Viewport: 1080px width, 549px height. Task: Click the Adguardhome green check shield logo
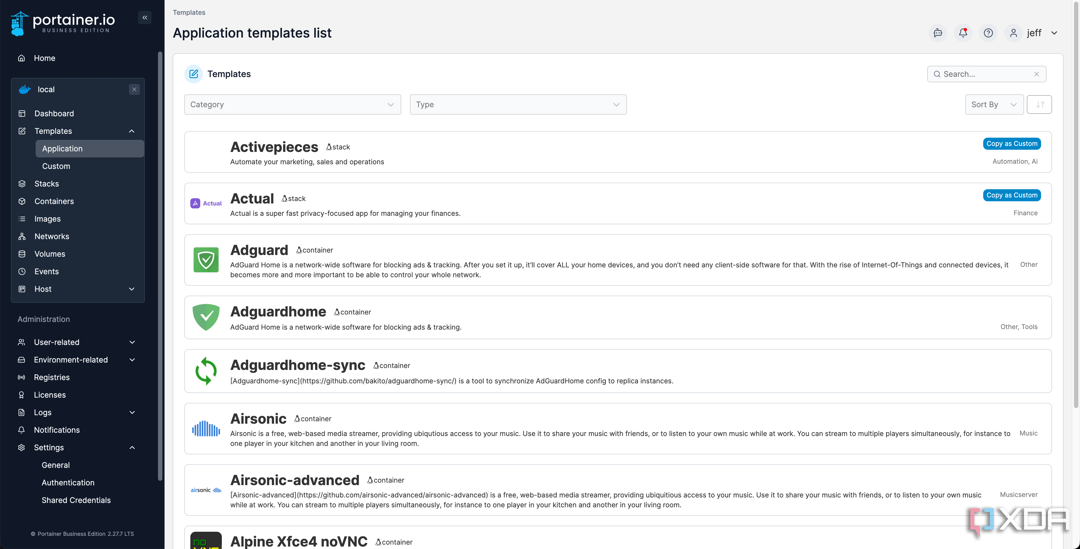[206, 317]
